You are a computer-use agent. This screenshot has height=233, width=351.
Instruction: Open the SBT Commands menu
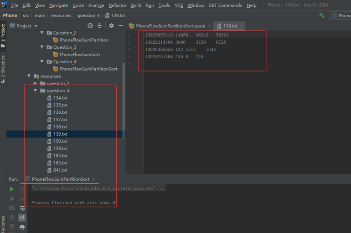pos(226,5)
